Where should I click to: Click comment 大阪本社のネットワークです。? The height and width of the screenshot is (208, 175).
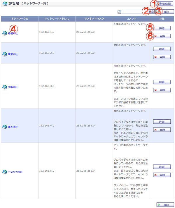pyautogui.click(x=130, y=66)
